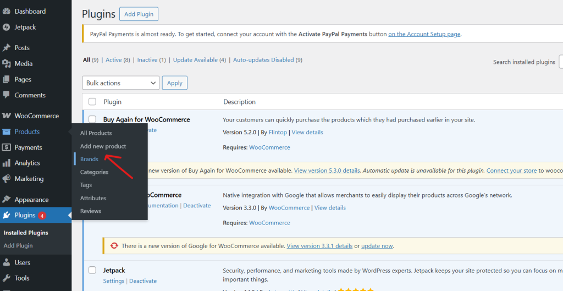563x291 pixels.
Task: Sort by the Plugin column header
Action: [112, 102]
